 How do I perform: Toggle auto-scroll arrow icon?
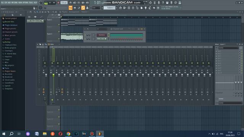tap(75, 8)
